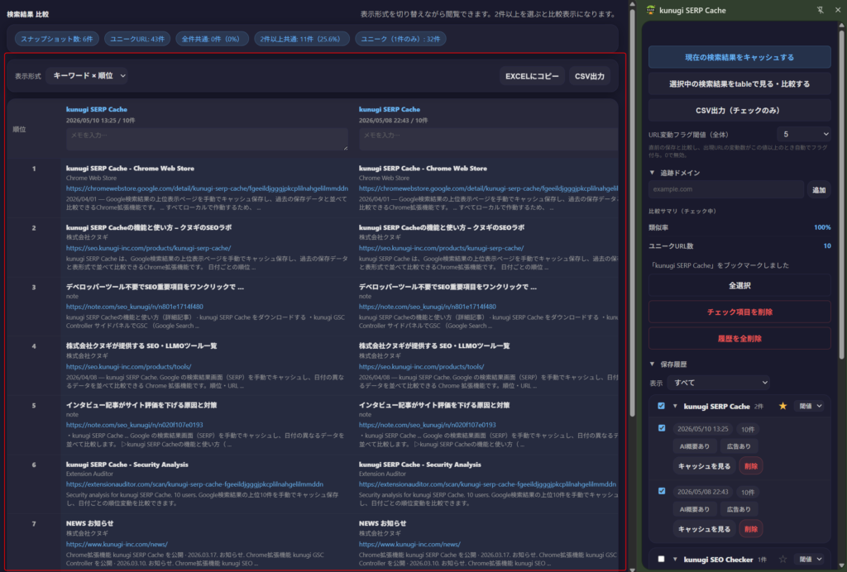Click the memo field under the 2026/05/10 13:25 column
Image resolution: width=847 pixels, height=572 pixels.
(x=207, y=139)
